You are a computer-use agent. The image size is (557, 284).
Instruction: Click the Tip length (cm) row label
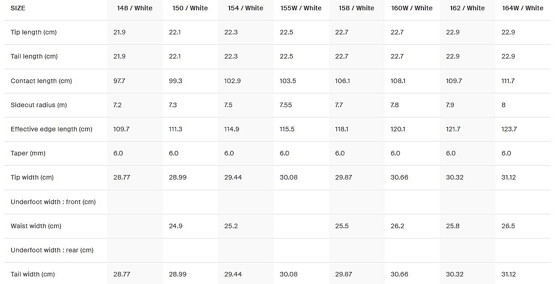(x=34, y=32)
